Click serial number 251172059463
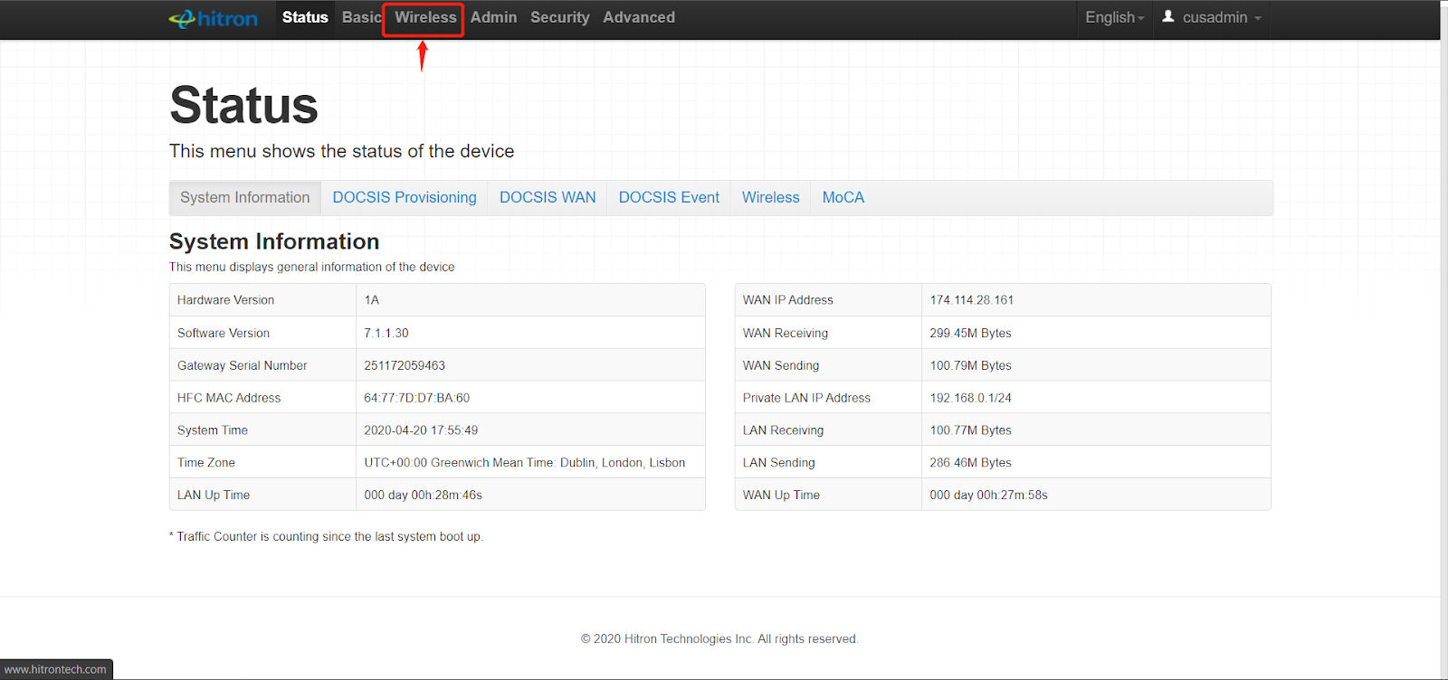 [x=405, y=365]
